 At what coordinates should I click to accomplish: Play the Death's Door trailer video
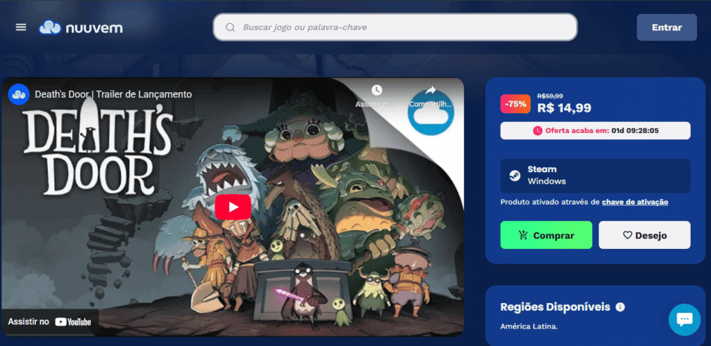[x=233, y=206]
